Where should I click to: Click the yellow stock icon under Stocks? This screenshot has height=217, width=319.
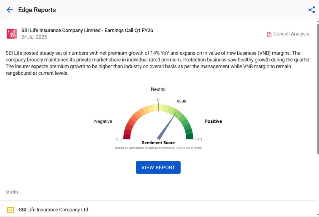(11, 210)
